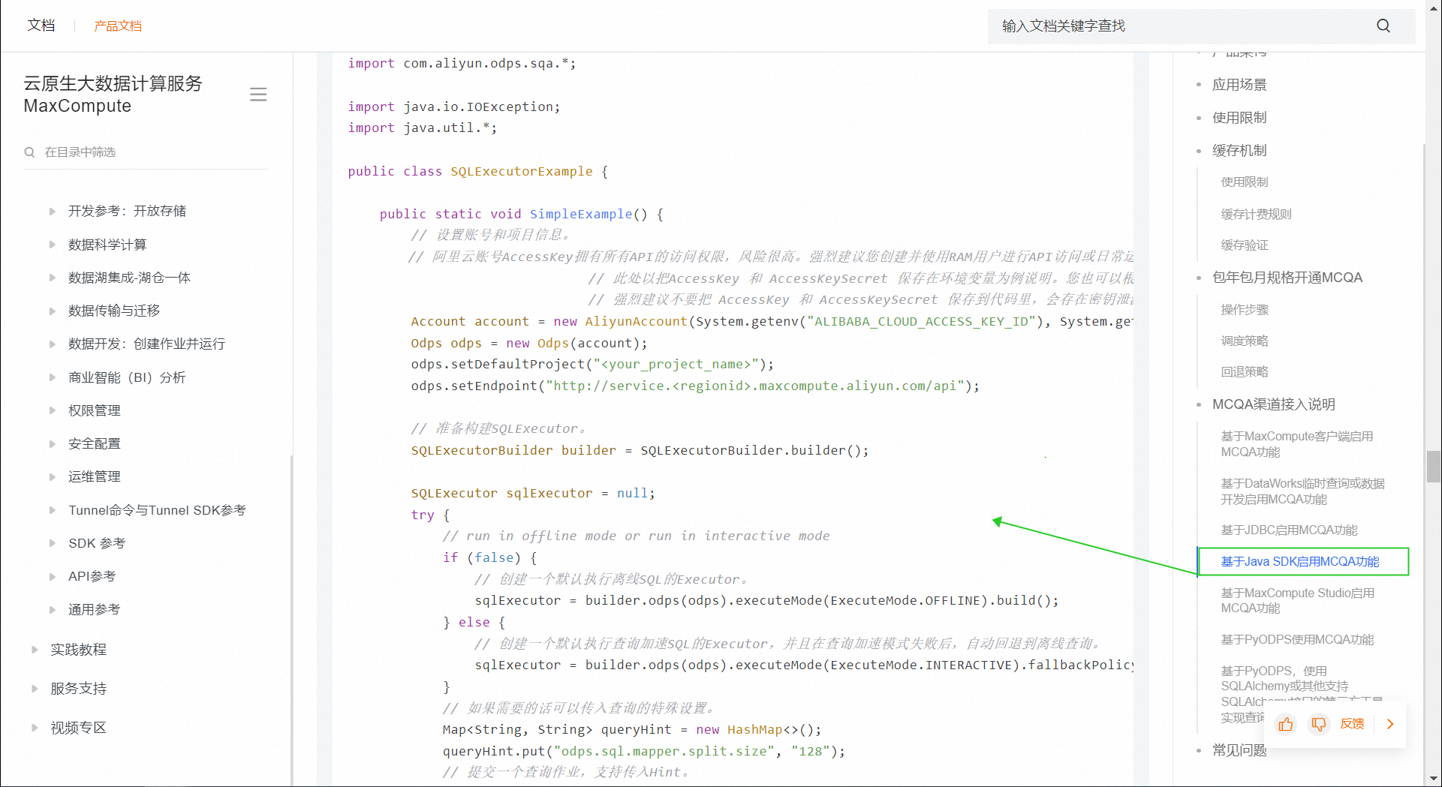1442x787 pixels.
Task: Click the thumbs-down feedback icon
Action: pyautogui.click(x=1318, y=724)
